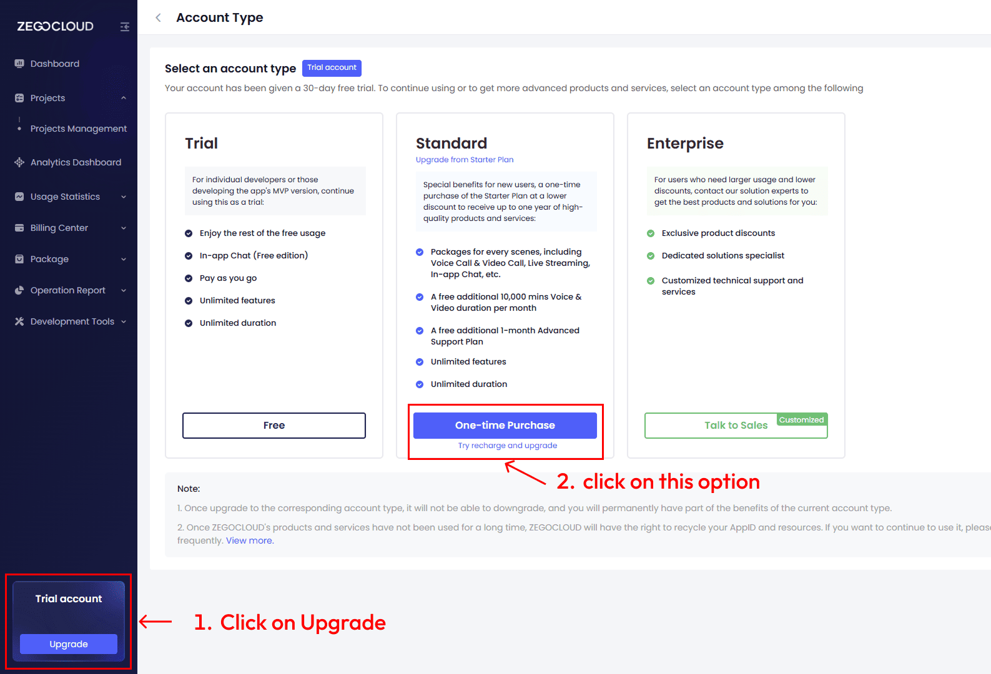
Task: Go back using the Account Type arrow
Action: pos(159,17)
